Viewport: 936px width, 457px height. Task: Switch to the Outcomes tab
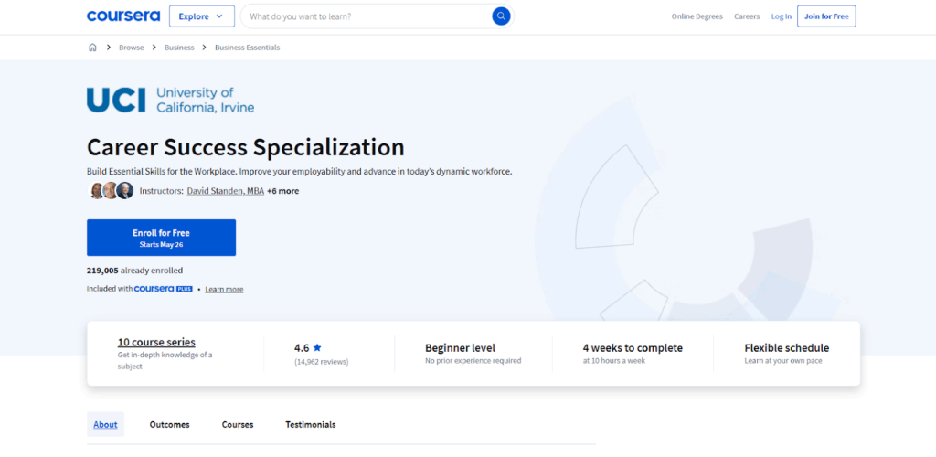[170, 425]
